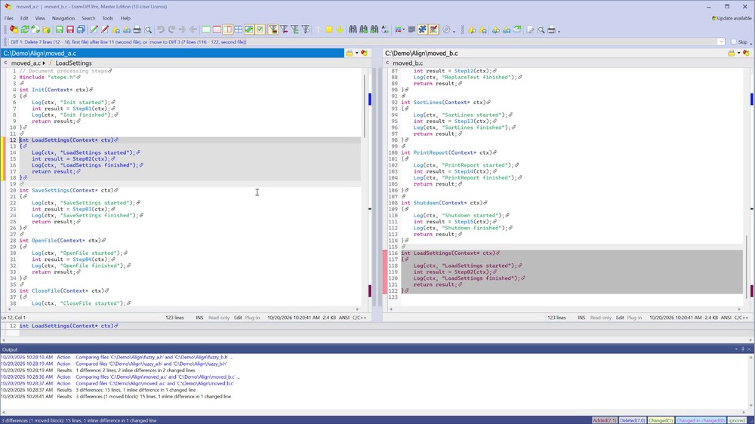Tick the Skip checkbox
This screenshot has height=424, width=755.
(x=734, y=41)
